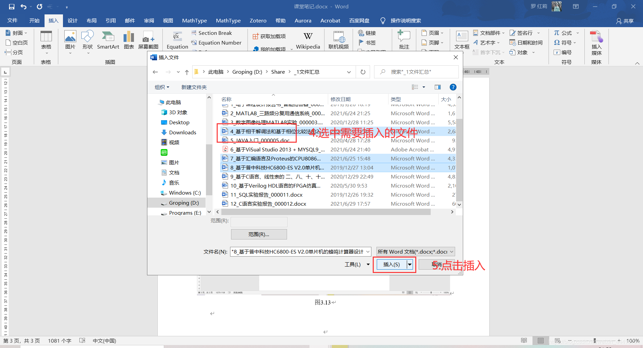The height and width of the screenshot is (348, 643).
Task: Change the view layout icon in dialog
Action: tap(415, 87)
